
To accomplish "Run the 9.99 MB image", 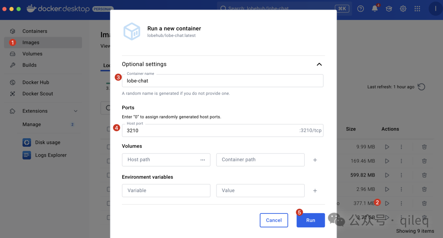I will click(387, 147).
